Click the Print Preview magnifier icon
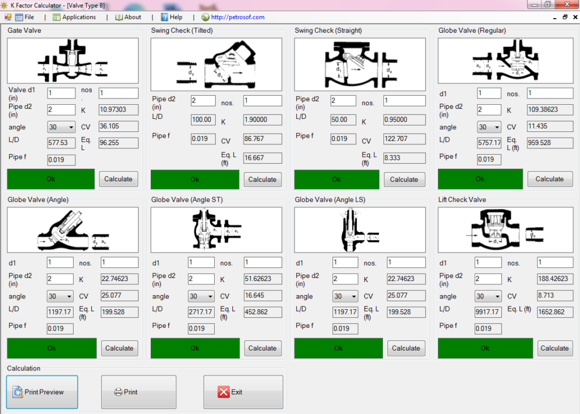The width and height of the screenshot is (580, 414). pos(17,391)
